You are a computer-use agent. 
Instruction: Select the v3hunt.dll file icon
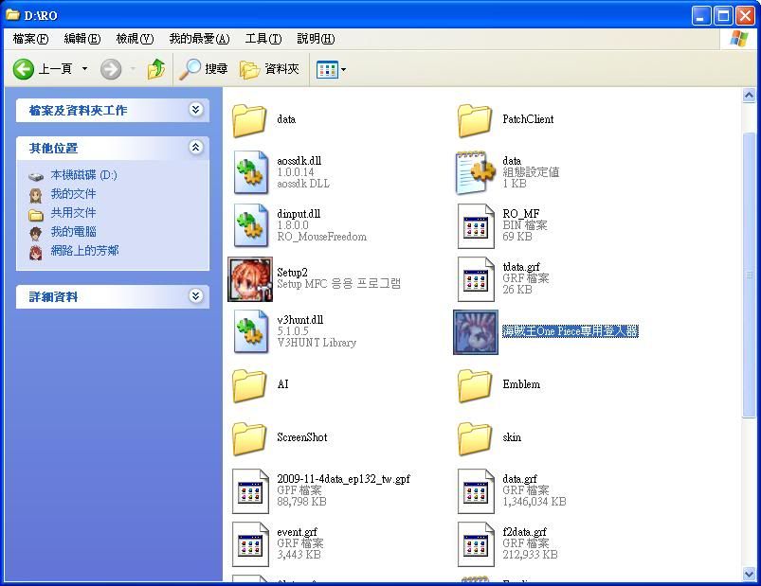point(250,331)
